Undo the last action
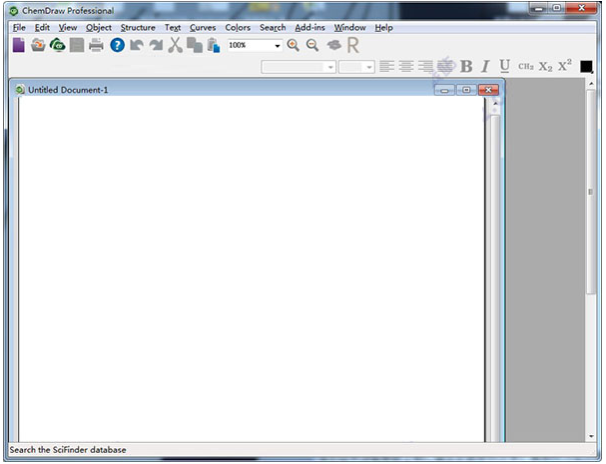 pos(137,45)
